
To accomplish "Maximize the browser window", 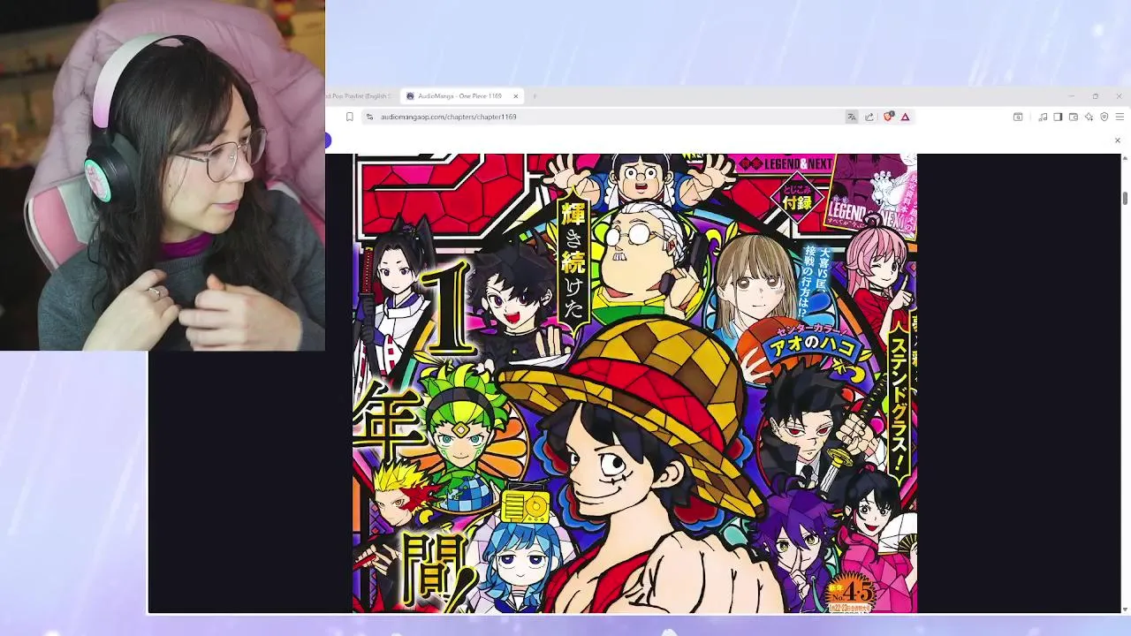I will pyautogui.click(x=1095, y=96).
